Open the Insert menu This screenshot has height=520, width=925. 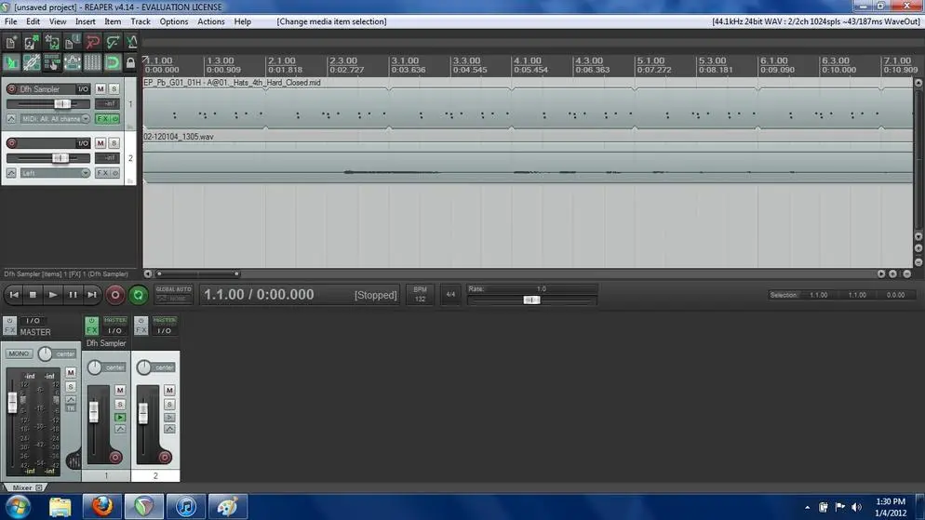click(85, 21)
